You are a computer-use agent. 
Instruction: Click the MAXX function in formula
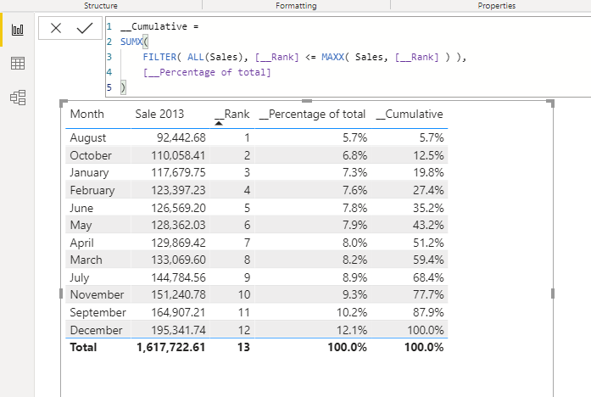coord(333,57)
